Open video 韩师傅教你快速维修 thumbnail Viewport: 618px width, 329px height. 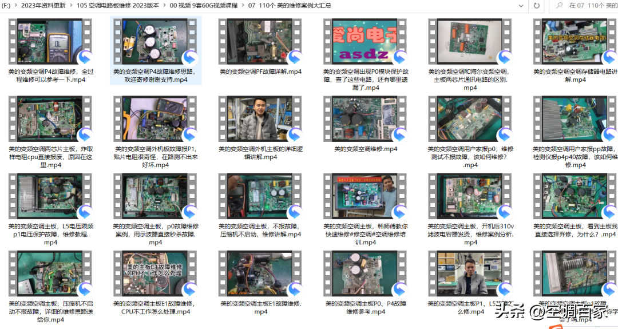tap(365, 196)
